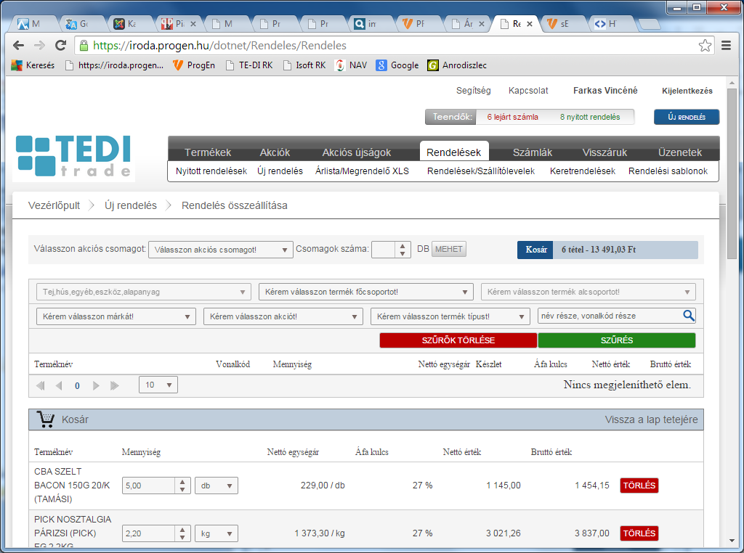This screenshot has width=744, height=553.
Task: Open the márka selection dropdown
Action: point(116,316)
